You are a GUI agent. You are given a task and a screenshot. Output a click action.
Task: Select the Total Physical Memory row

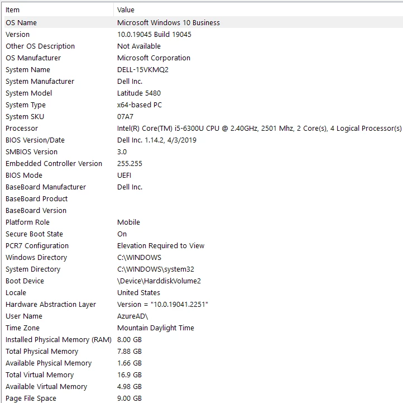[42, 352]
